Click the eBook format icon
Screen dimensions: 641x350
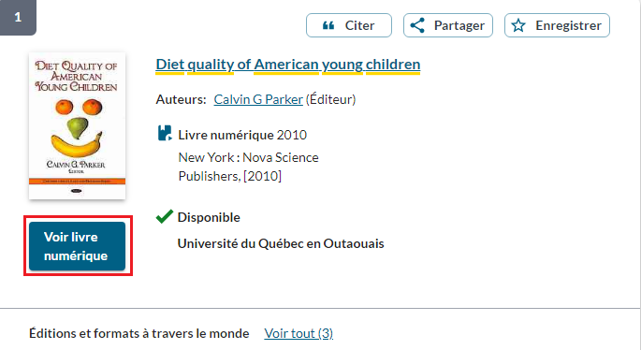[165, 133]
